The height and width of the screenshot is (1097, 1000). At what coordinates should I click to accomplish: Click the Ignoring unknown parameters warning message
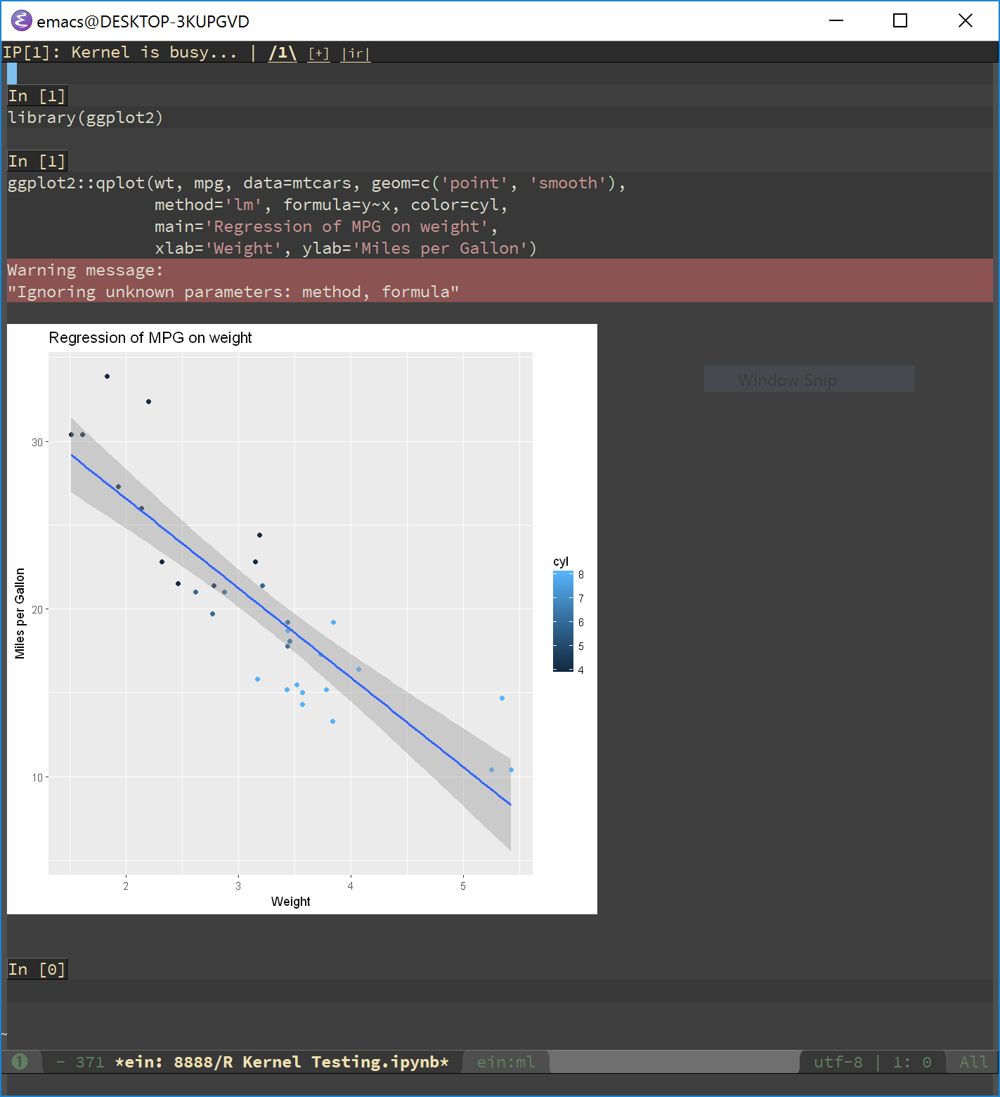(232, 292)
